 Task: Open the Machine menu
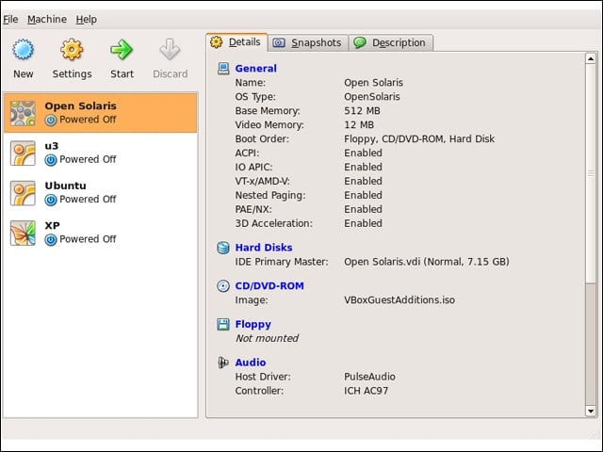pyautogui.click(x=47, y=19)
